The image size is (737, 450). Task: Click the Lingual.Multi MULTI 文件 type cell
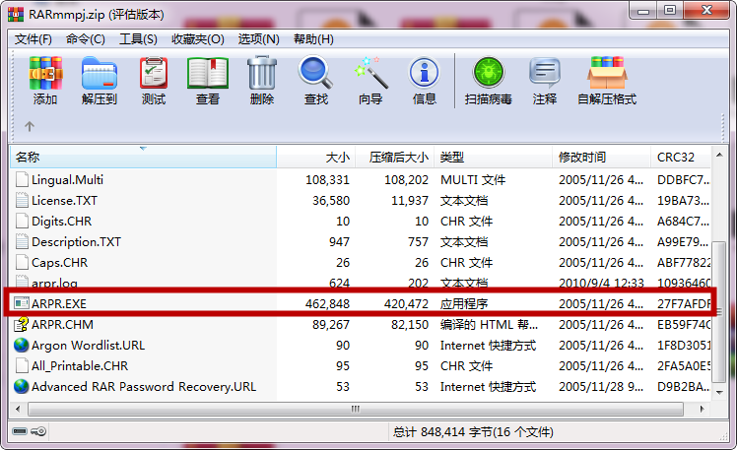[x=473, y=179]
